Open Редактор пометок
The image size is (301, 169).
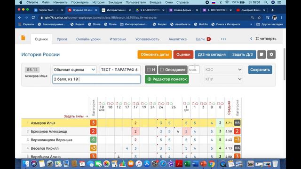(167, 79)
